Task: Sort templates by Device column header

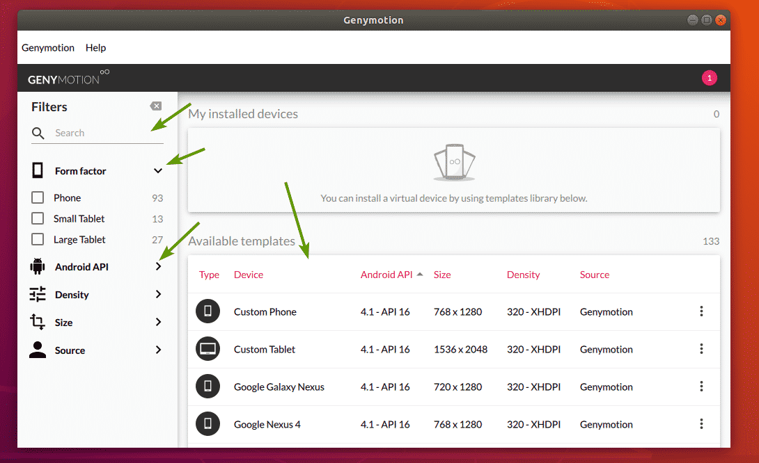Action: click(x=249, y=275)
